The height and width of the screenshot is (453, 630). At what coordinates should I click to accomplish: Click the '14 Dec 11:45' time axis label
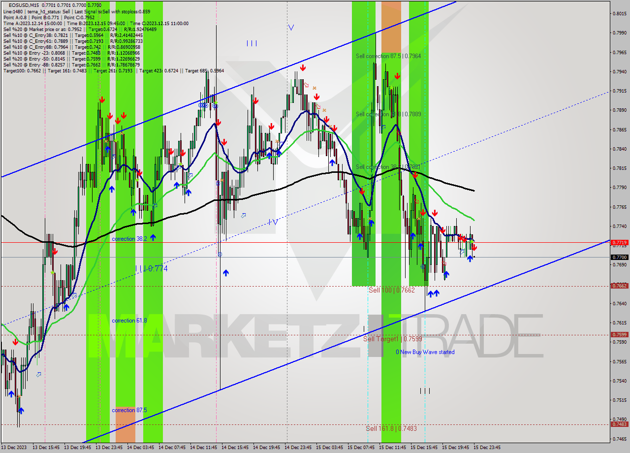203,448
